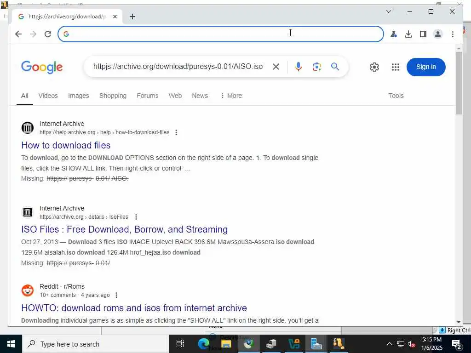This screenshot has height=353, width=471.
Task: Search by image with Lens icon
Action: point(316,67)
